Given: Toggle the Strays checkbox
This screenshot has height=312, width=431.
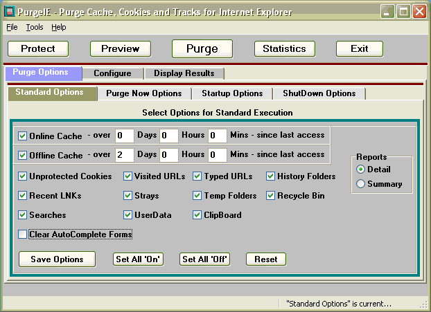Looking at the screenshot, I should [x=127, y=195].
